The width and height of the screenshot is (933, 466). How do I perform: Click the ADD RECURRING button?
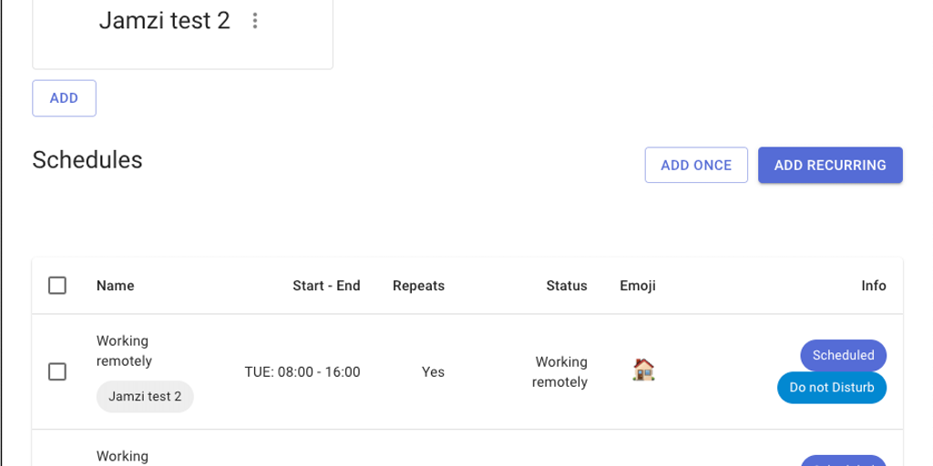830,166
